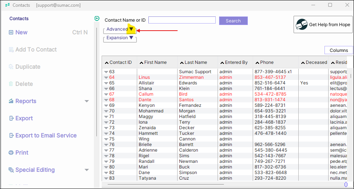Click the Print printer icon
The width and height of the screenshot is (354, 189).
(x=11, y=153)
